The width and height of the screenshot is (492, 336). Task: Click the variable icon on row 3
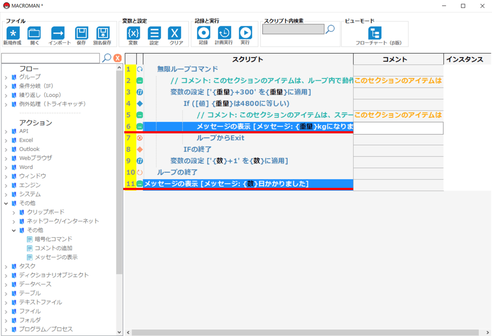[x=139, y=92]
